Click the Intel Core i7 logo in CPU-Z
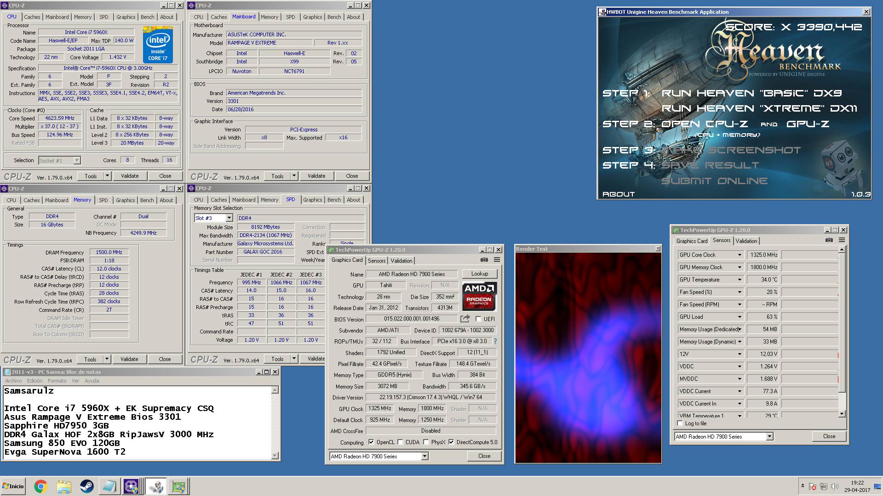 158,45
